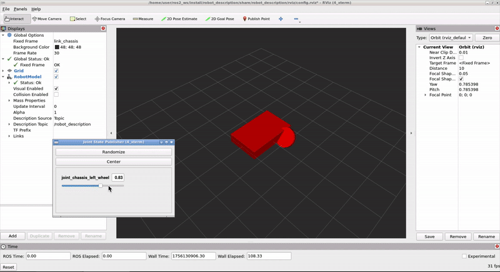Collapse the RobotModel tree node
The height and width of the screenshot is (272, 500).
(3, 77)
